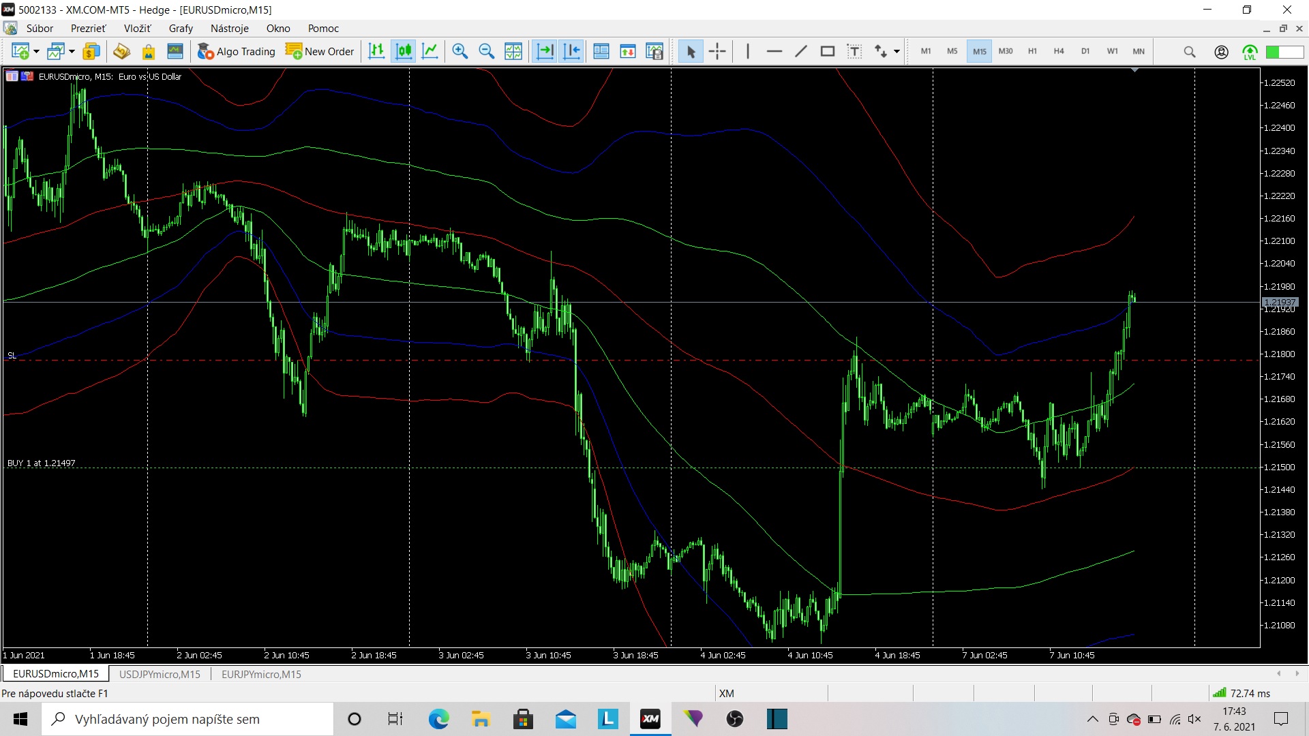The width and height of the screenshot is (1309, 736).
Task: Switch to candlestick chart mode
Action: tap(404, 51)
